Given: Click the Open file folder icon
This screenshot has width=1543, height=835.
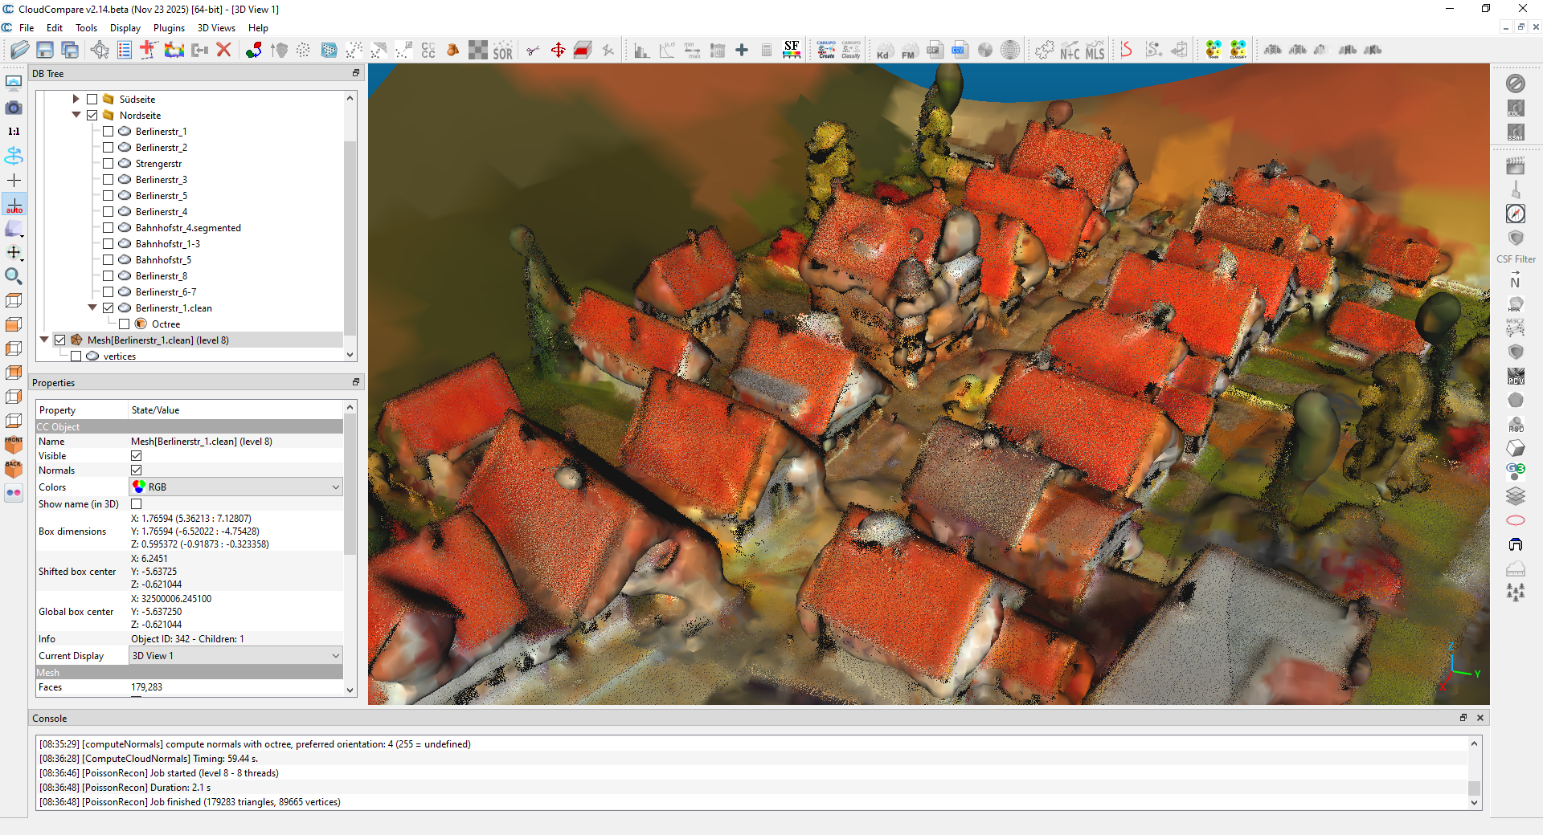Looking at the screenshot, I should tap(20, 50).
